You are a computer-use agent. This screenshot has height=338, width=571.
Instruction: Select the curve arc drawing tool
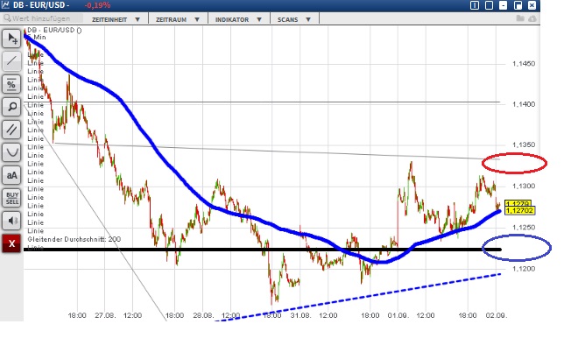pyautogui.click(x=11, y=152)
